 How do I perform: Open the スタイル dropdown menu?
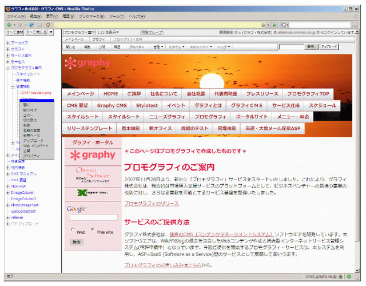176,47
